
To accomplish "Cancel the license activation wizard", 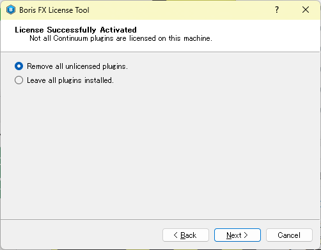I will 289,235.
